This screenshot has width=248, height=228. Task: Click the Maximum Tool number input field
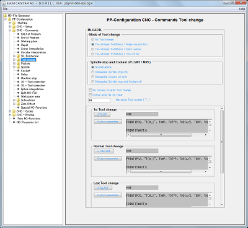click(x=99, y=100)
